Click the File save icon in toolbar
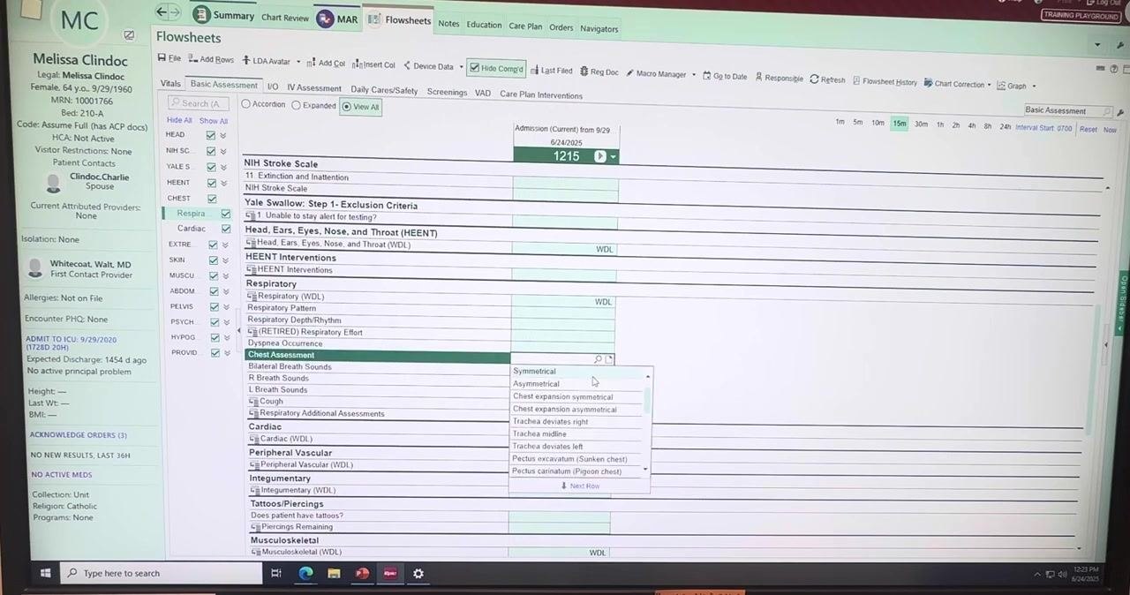This screenshot has width=1130, height=595. (x=162, y=58)
